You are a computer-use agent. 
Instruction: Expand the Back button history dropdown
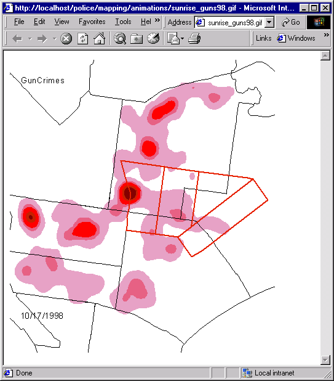30,38
